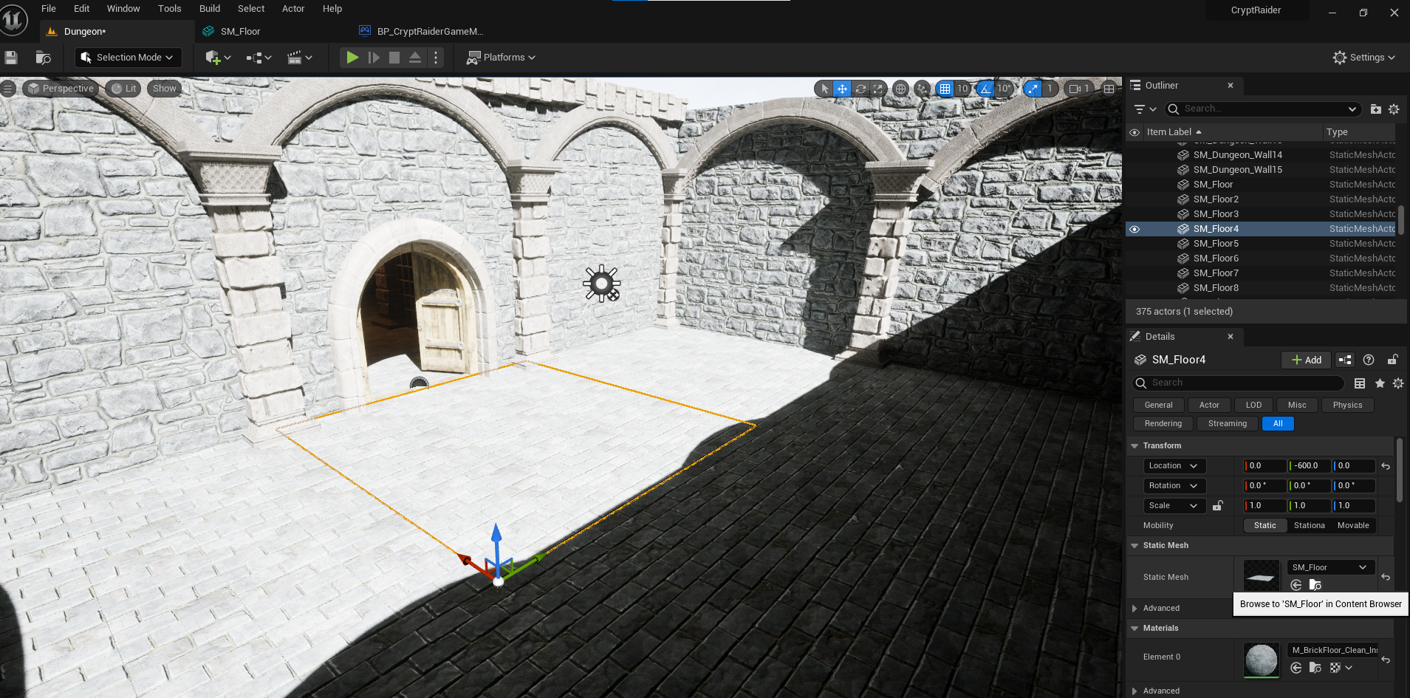Open the quick add-to-project cube icon
The width and height of the screenshot is (1410, 698).
[218, 58]
